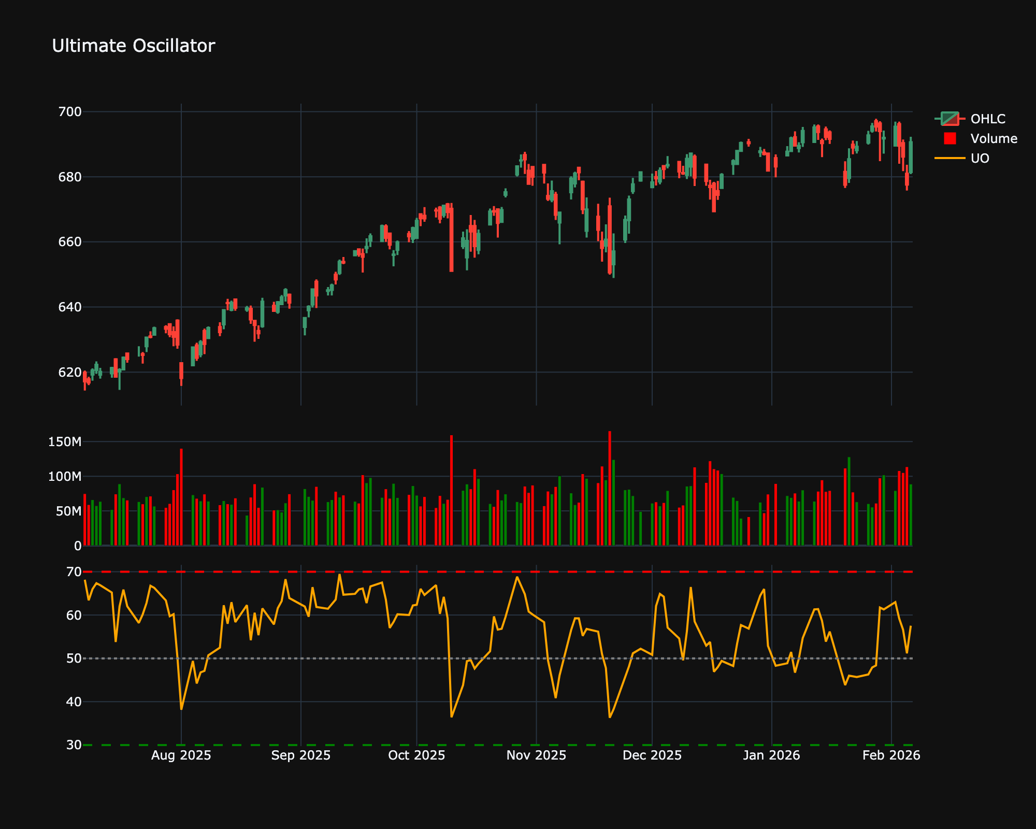Click the Ultimate Oscillator chart title
Image resolution: width=1036 pixels, height=829 pixels.
(x=133, y=46)
